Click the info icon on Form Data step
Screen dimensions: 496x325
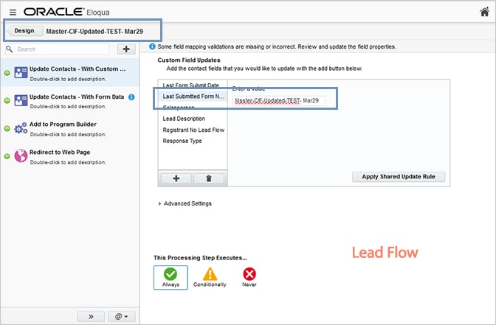[x=131, y=97]
